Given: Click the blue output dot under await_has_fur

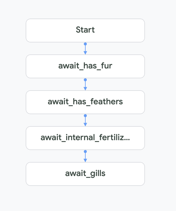Looking at the screenshot, I should point(85,80).
